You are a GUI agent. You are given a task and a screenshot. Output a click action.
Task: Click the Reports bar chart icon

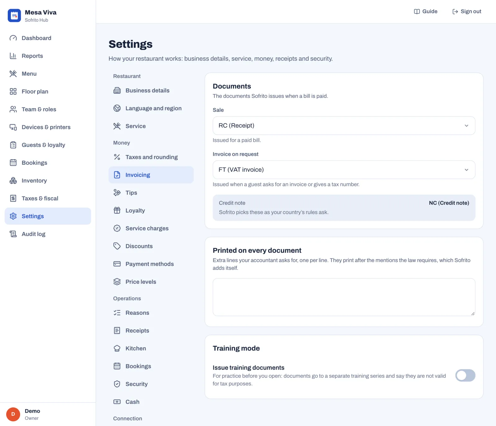[x=13, y=56]
